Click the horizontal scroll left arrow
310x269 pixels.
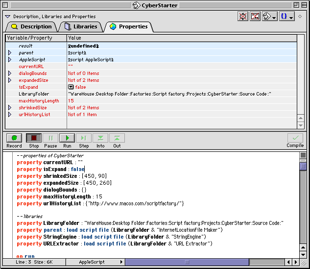point(288,262)
